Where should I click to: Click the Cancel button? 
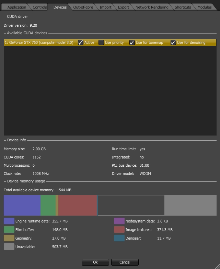[125, 262]
